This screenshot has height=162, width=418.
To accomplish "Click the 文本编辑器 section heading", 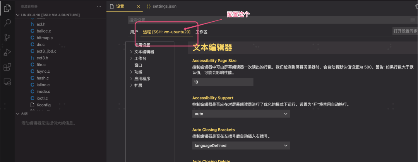I will coord(212,48).
